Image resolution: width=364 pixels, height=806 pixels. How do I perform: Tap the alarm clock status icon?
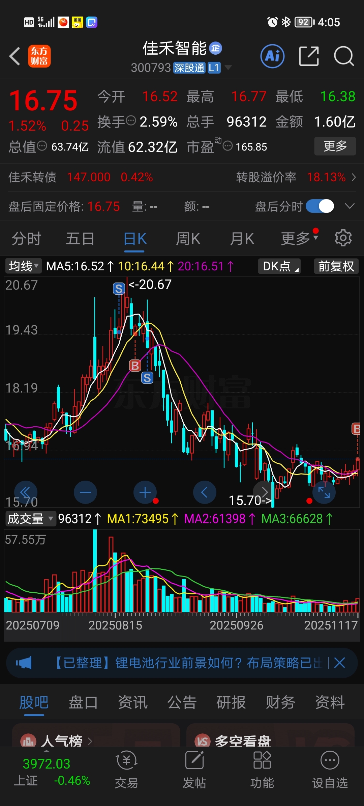click(x=272, y=22)
